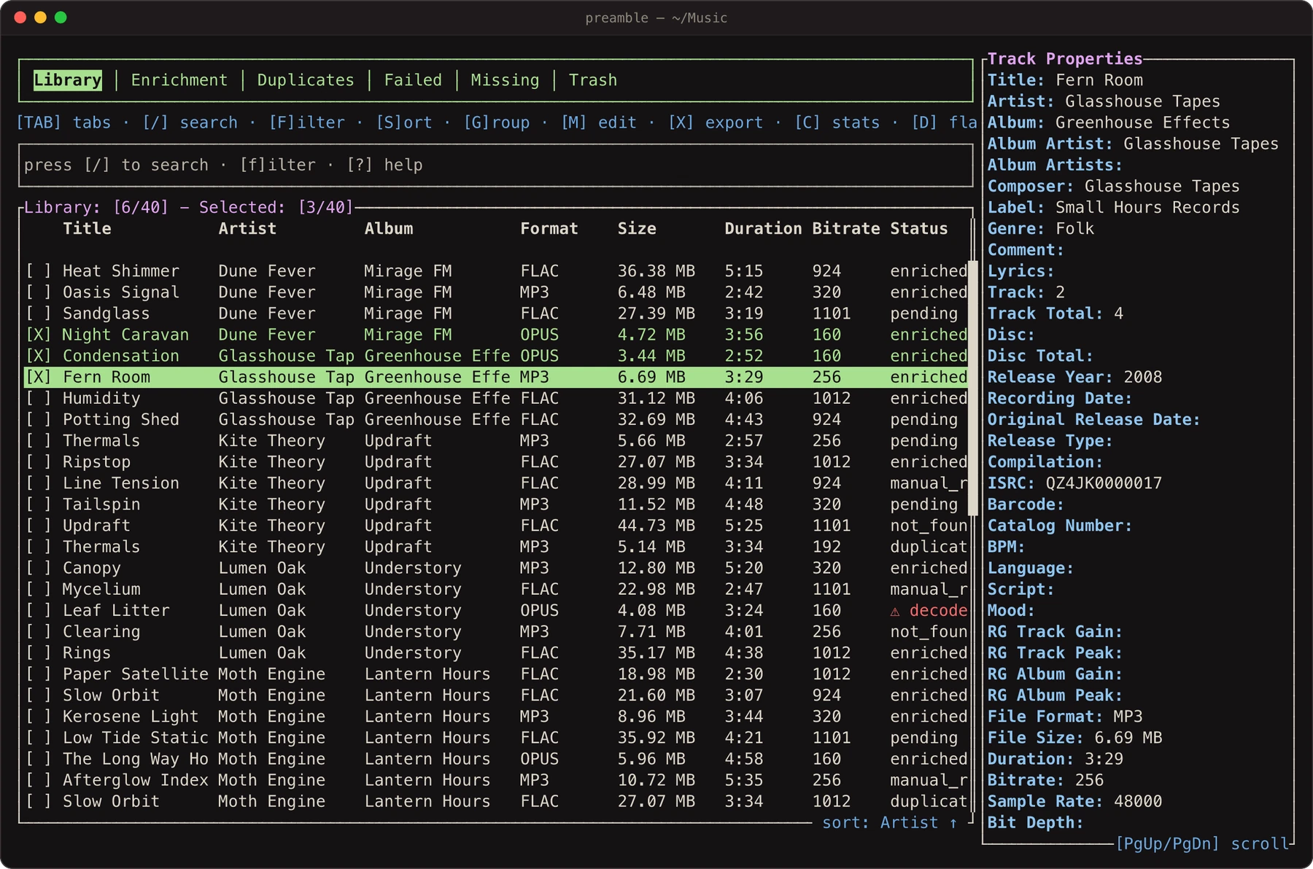Select the Failed tab
The width and height of the screenshot is (1313, 869).
click(413, 80)
